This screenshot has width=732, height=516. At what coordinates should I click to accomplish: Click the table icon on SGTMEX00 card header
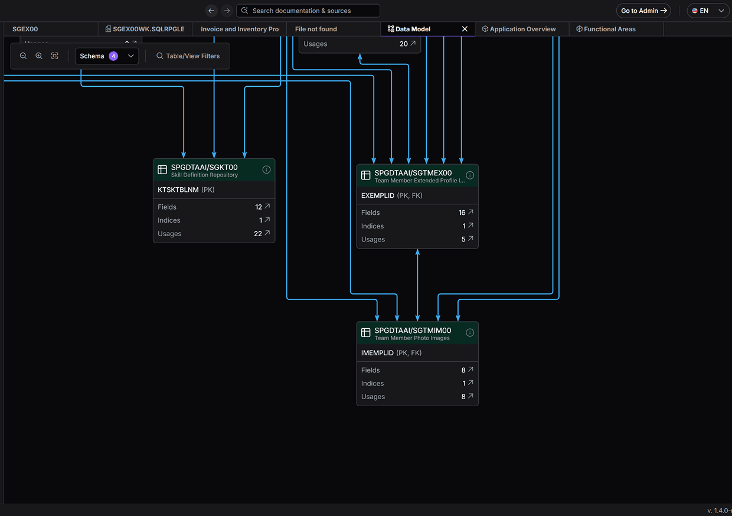[365, 174]
